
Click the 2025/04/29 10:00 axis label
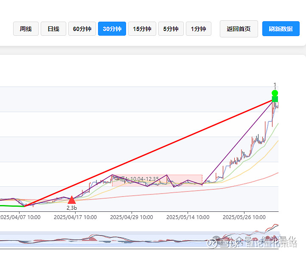click(x=132, y=217)
